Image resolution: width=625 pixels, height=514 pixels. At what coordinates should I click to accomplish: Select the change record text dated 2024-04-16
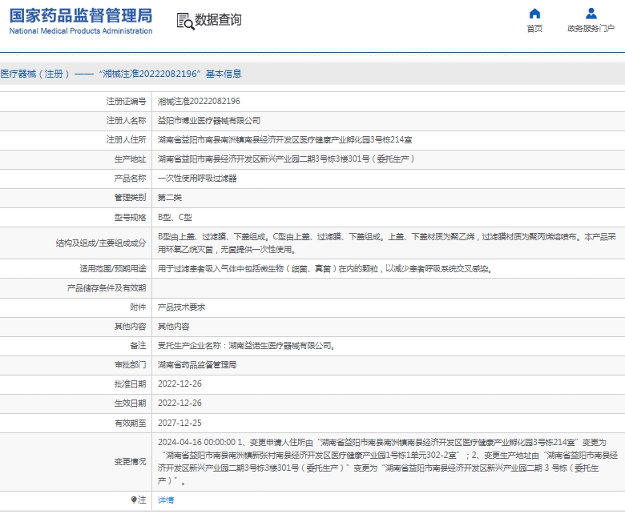tap(388, 461)
